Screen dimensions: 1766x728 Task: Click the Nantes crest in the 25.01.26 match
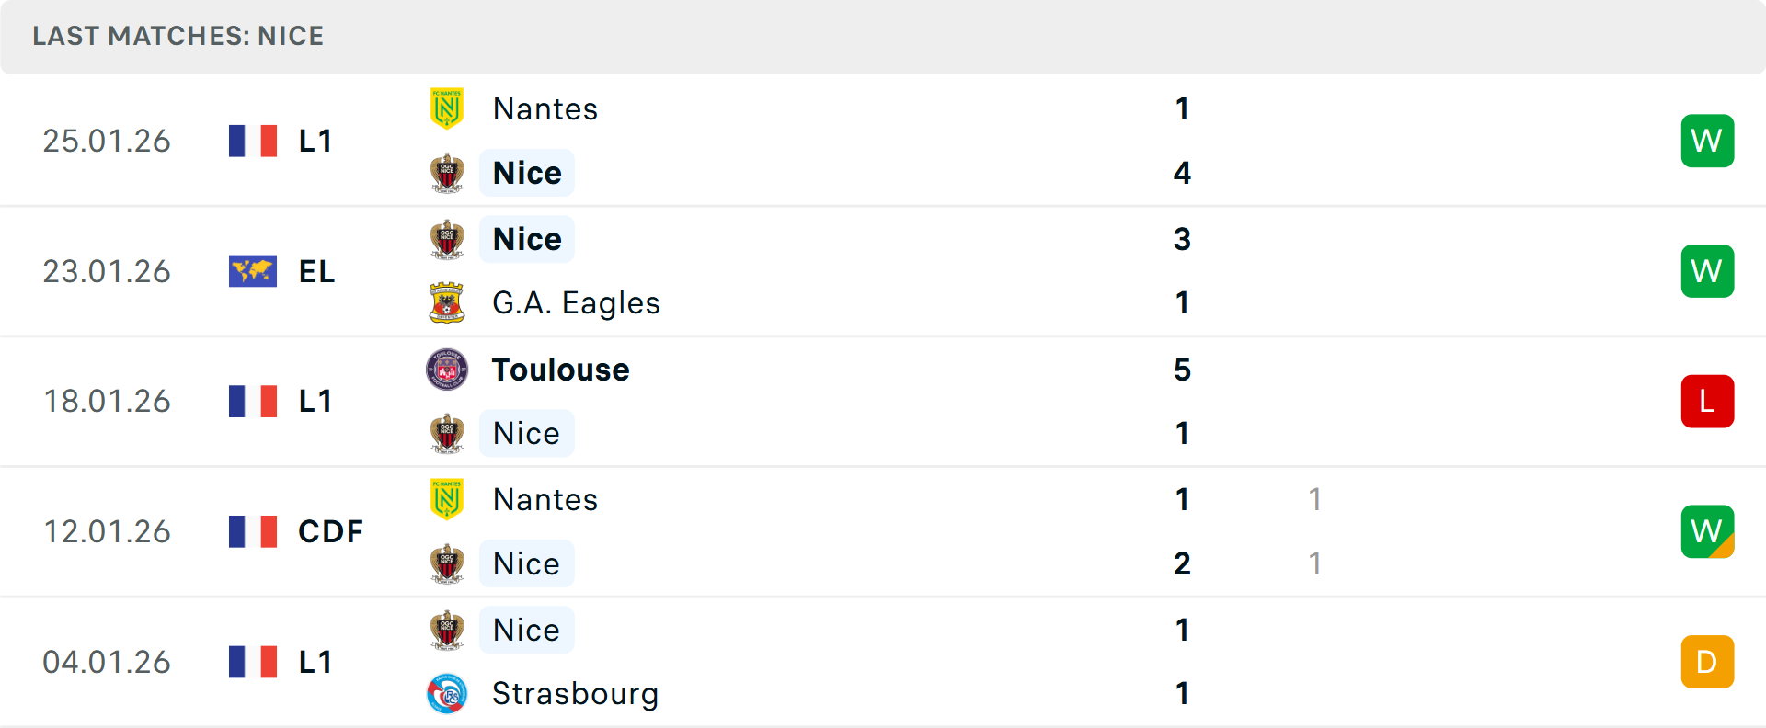coord(447,109)
